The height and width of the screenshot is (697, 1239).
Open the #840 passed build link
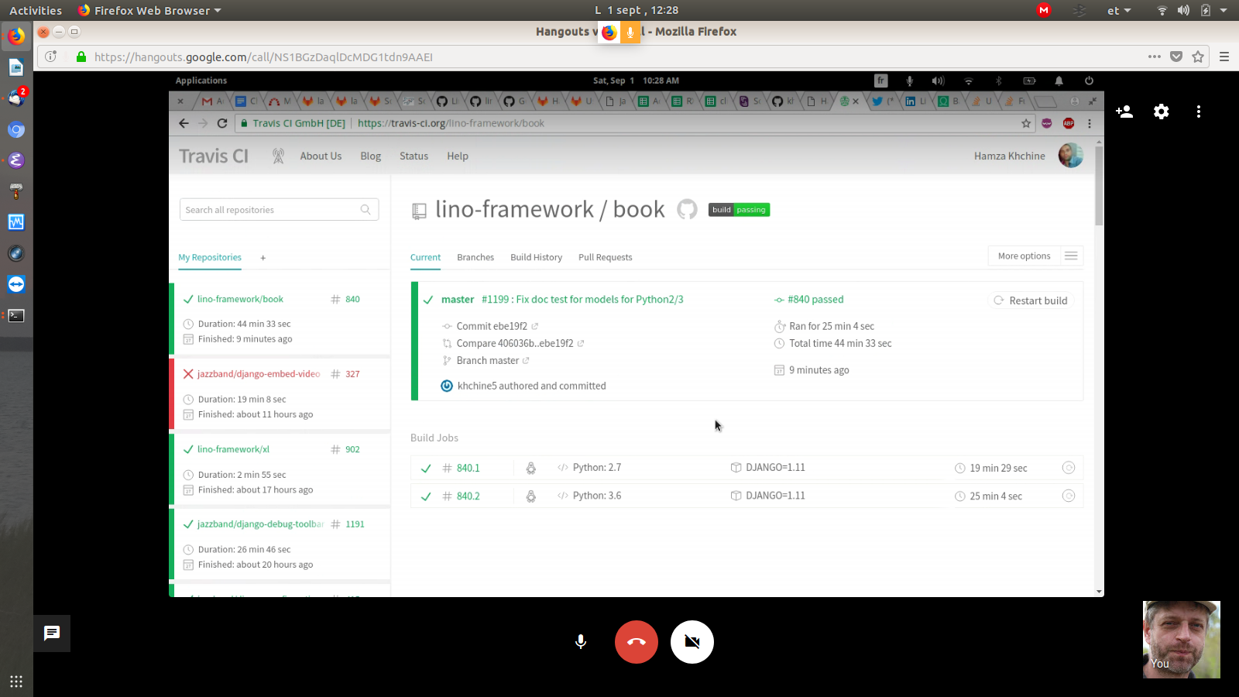coord(815,299)
